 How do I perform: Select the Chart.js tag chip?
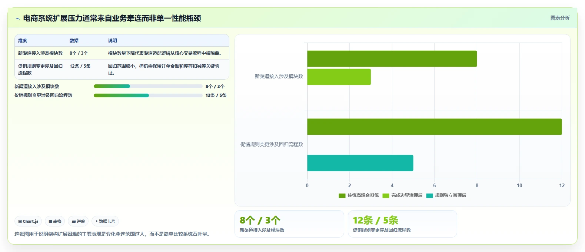point(28,221)
